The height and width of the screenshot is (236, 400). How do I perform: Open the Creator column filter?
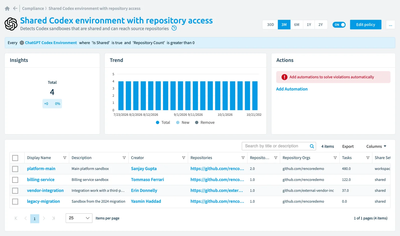(x=184, y=158)
